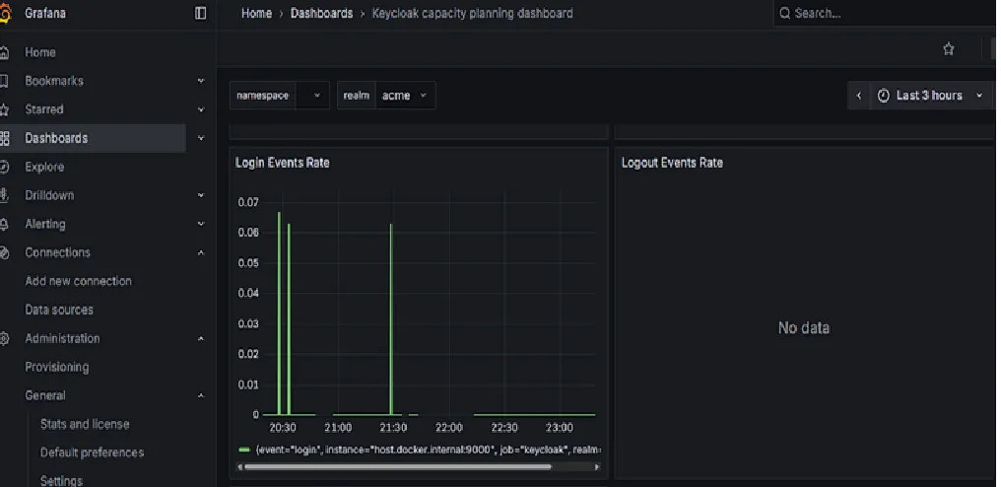Screen dimensions: 1001x487
Task: Click Keycloak capacity planning dashboard breadcrumb
Action: point(472,14)
